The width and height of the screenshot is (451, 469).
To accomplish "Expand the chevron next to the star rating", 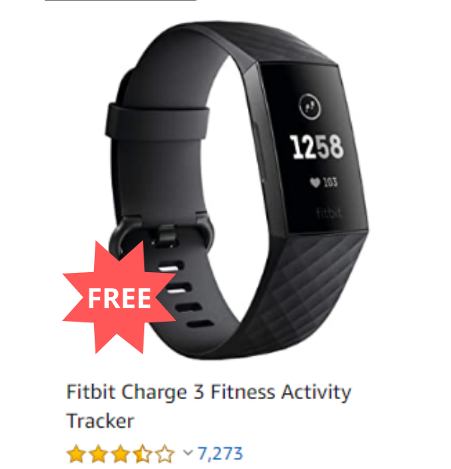I will [x=187, y=452].
